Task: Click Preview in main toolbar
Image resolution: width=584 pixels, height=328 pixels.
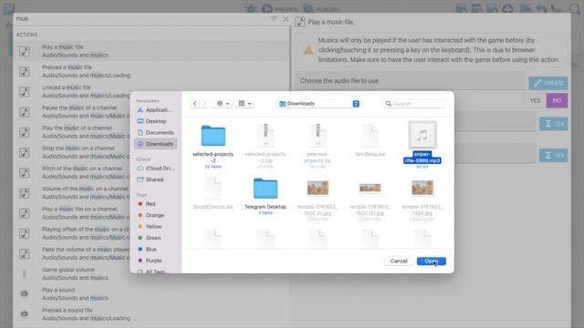Action: pos(280,9)
